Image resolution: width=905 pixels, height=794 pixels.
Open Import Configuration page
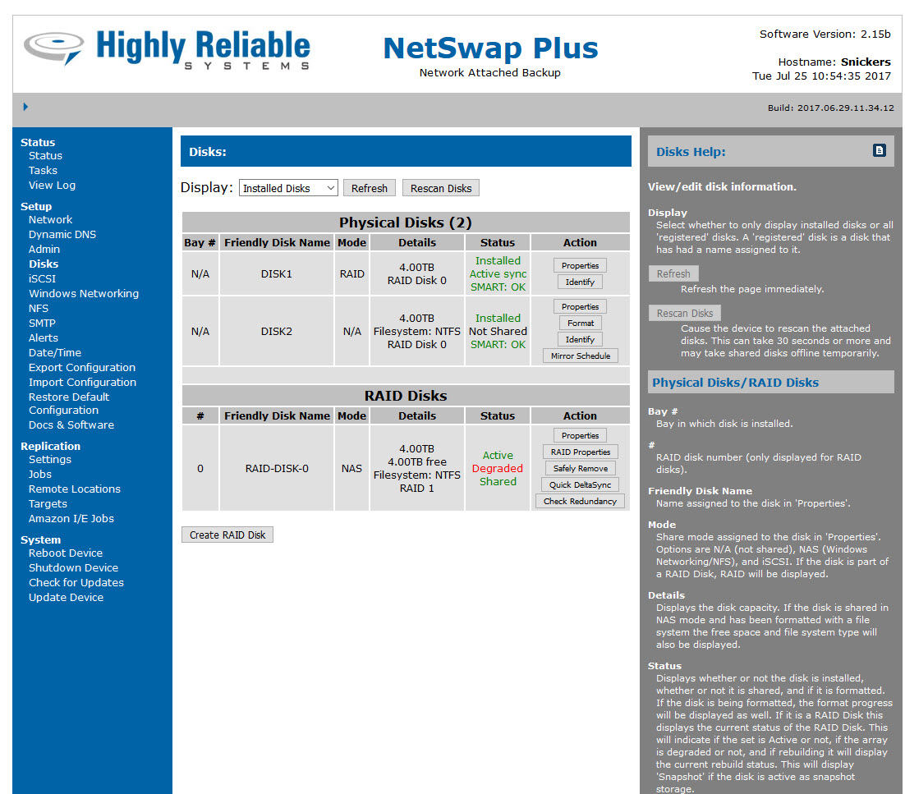83,383
